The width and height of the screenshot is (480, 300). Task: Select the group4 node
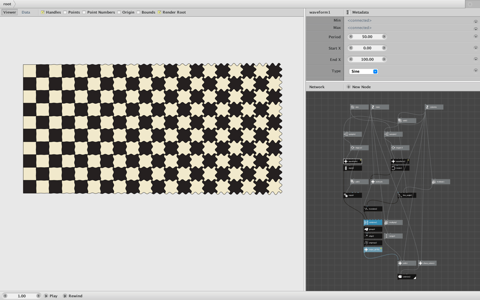tap(373, 229)
